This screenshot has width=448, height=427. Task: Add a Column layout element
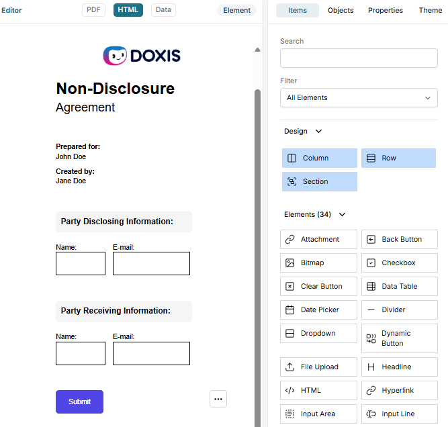point(320,158)
